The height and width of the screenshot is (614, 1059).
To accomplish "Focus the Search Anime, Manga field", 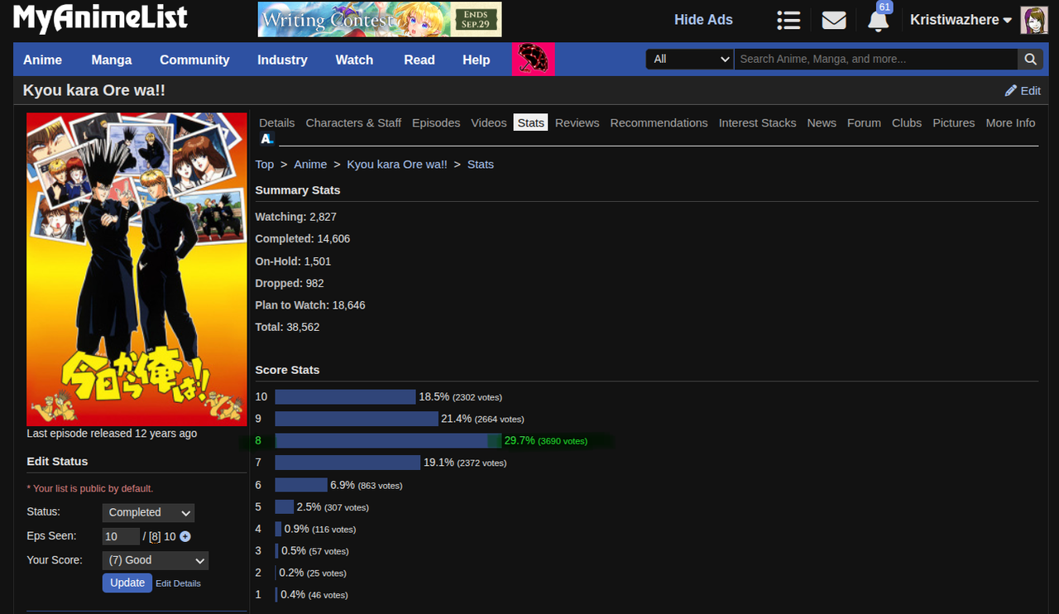I will (x=875, y=59).
